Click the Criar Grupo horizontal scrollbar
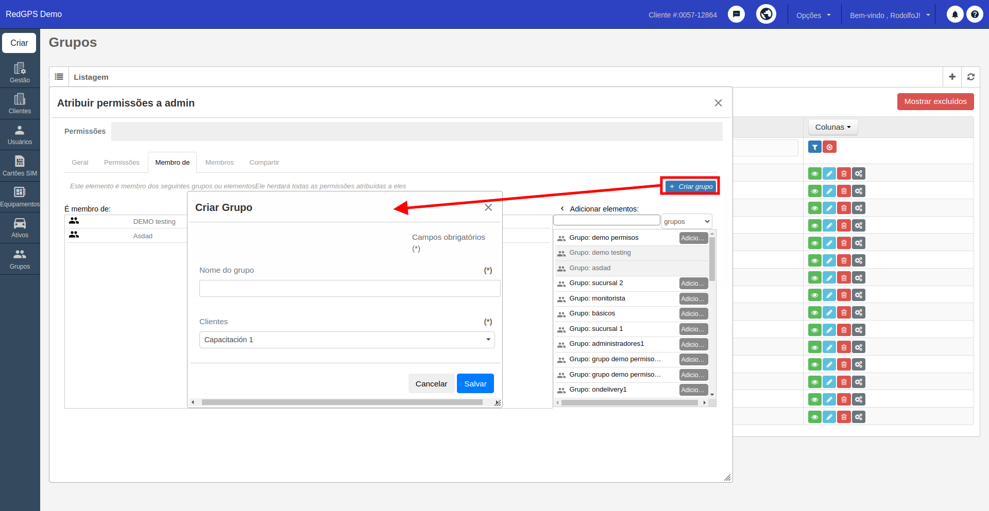The image size is (989, 511). tap(342, 402)
